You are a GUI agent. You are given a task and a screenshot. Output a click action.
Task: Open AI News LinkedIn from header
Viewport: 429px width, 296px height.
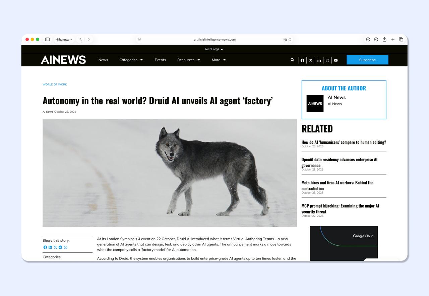(319, 60)
